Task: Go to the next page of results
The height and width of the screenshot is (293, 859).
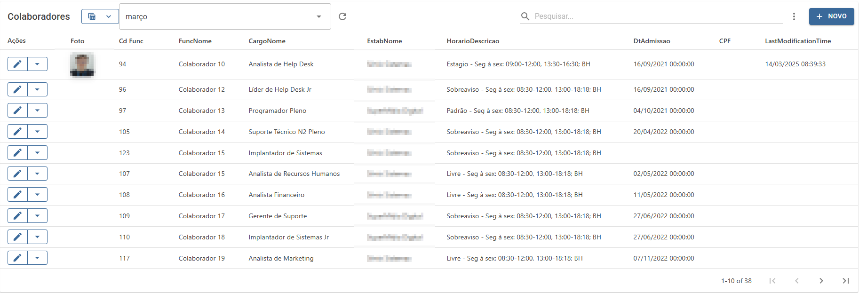Action: tap(821, 281)
